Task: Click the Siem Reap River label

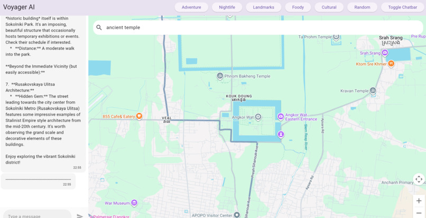Action: [305, 137]
